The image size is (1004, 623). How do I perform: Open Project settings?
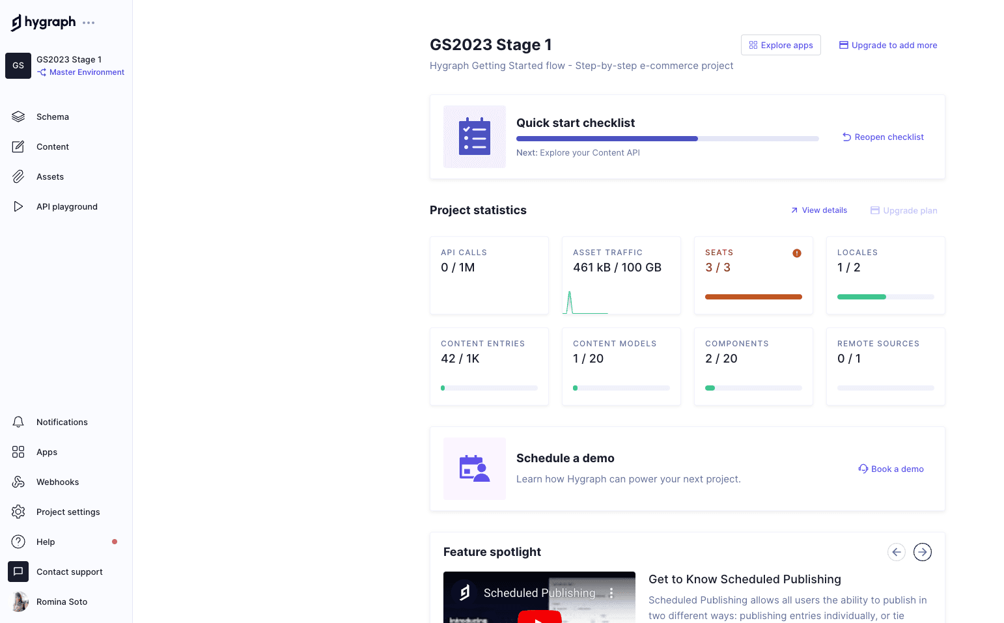(68, 512)
